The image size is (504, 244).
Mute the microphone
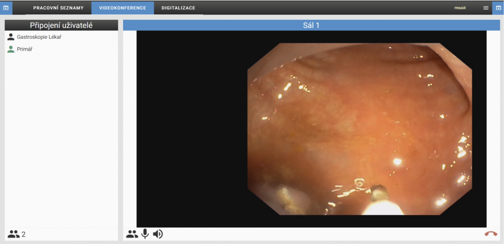145,234
